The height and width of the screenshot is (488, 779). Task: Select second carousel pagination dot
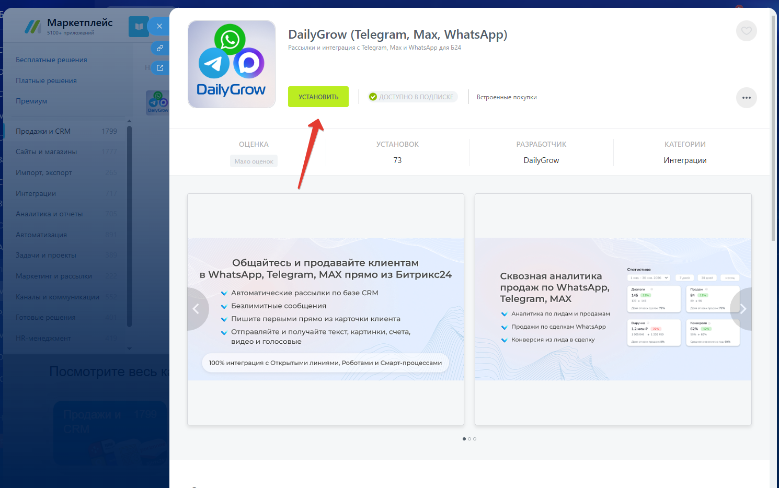469,439
